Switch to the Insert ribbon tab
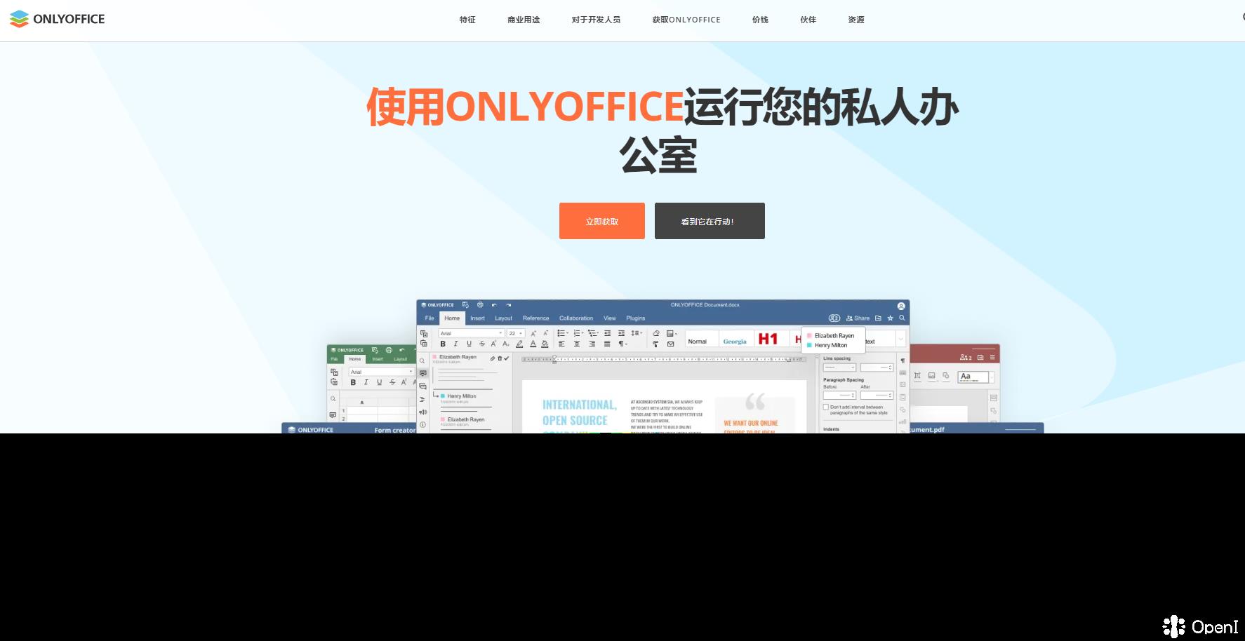1245x641 pixels. click(x=477, y=318)
